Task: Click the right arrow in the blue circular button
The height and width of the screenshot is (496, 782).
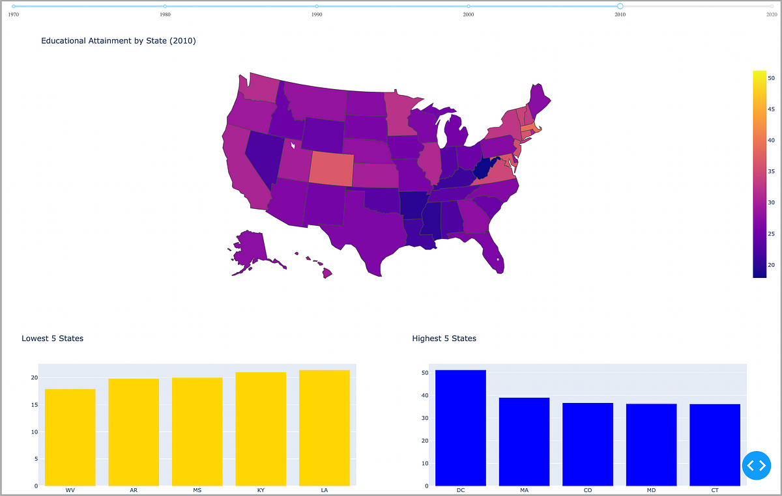Action: click(761, 465)
